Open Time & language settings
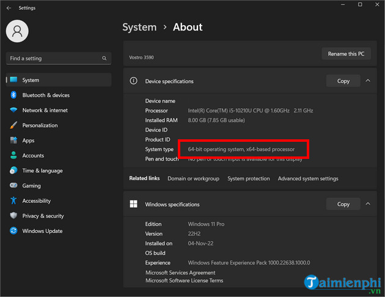385x297 pixels. (59, 170)
